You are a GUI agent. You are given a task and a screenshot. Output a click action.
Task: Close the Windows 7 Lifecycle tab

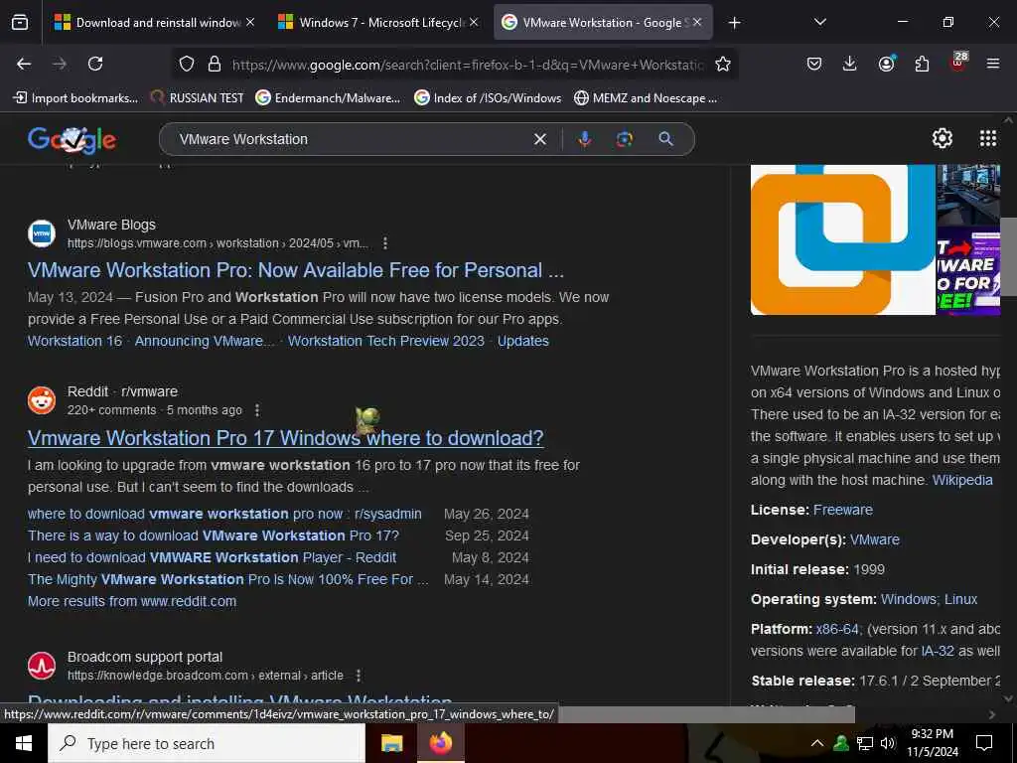pos(474,22)
